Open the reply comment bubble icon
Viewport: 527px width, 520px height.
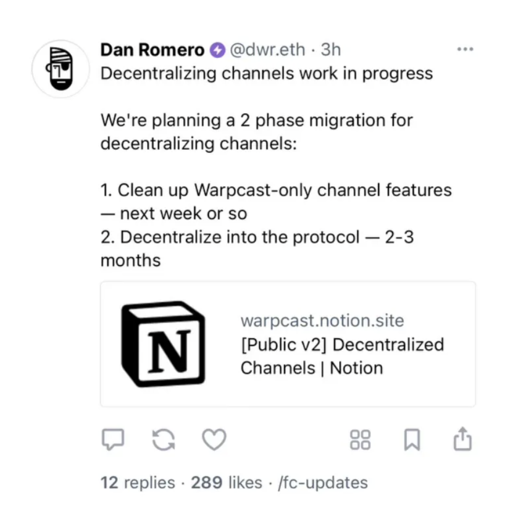click(113, 439)
